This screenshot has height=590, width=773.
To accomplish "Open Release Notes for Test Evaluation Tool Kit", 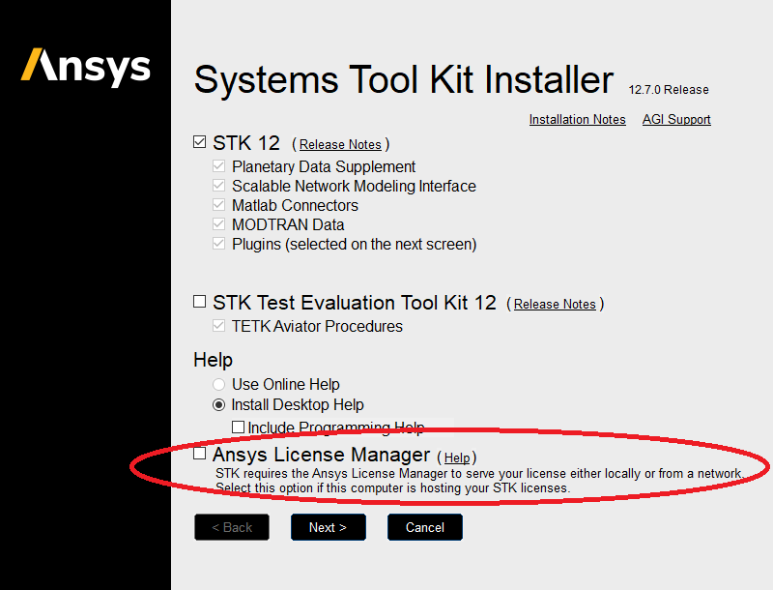I will [555, 305].
